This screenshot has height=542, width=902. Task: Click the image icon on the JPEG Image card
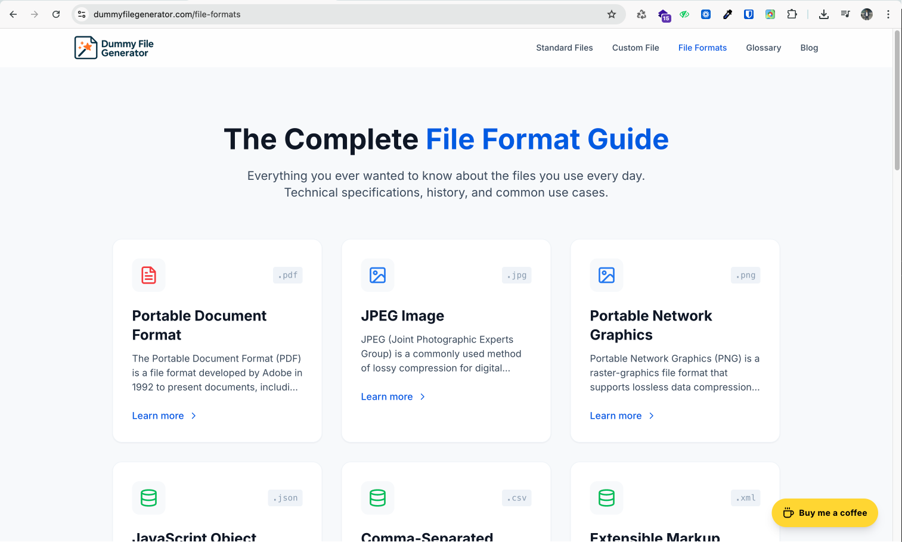tap(377, 275)
